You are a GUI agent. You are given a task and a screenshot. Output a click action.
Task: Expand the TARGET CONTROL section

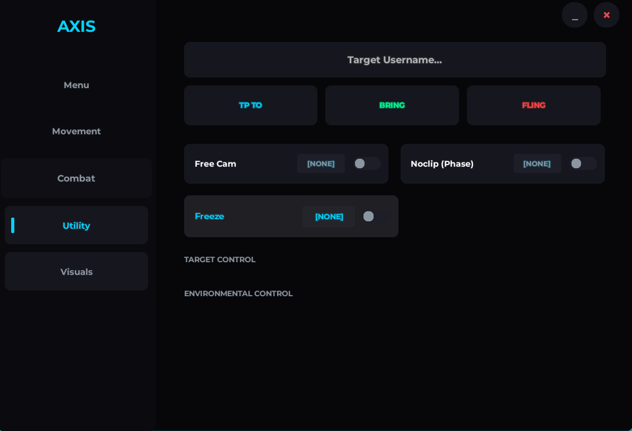220,260
